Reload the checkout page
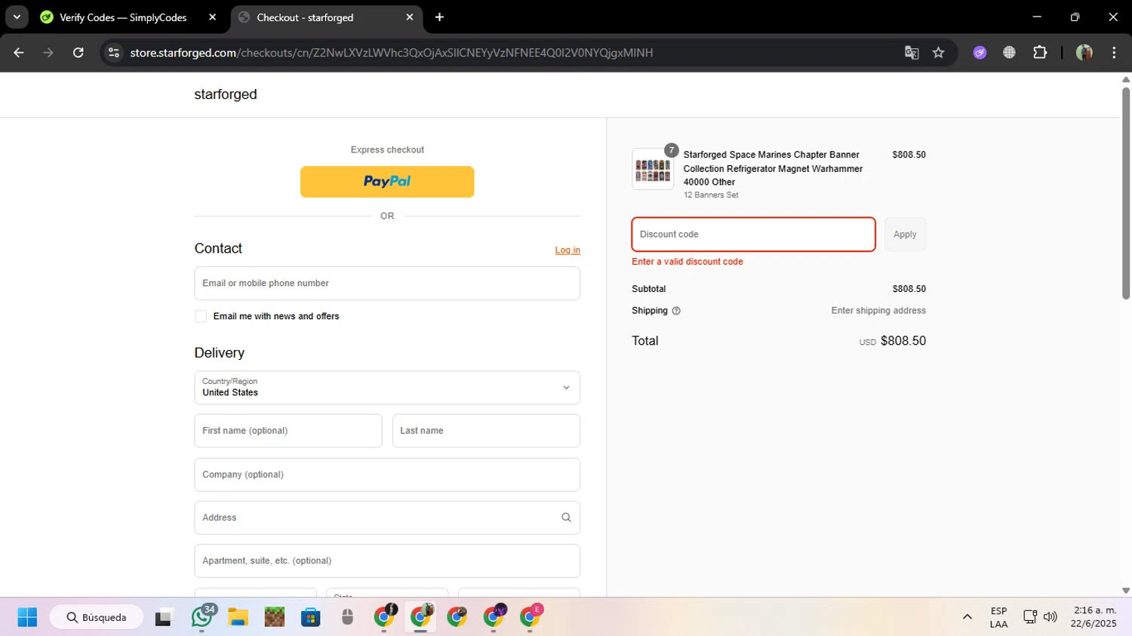 pyautogui.click(x=78, y=53)
